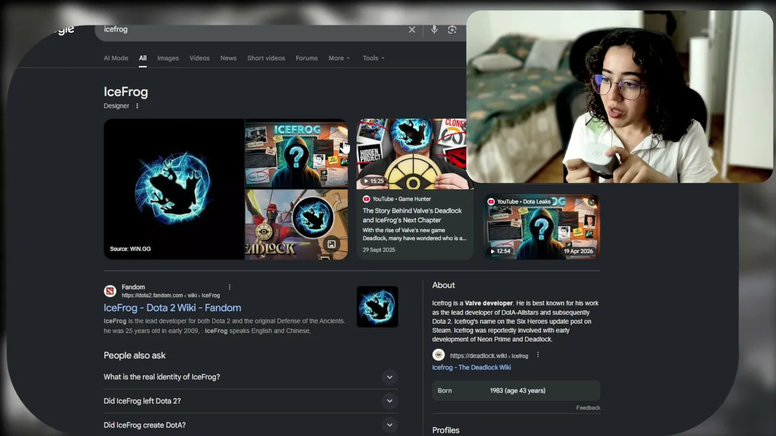
Task: Open the ICEFROG question-mark hoodie image
Action: pos(296,153)
